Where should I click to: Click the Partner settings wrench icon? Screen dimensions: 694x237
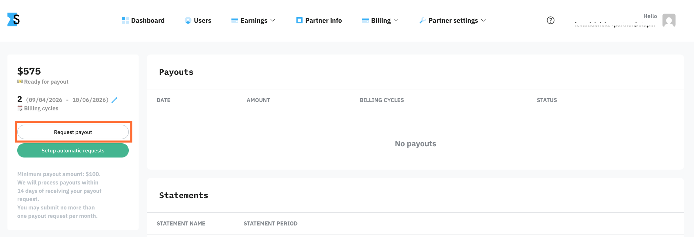click(x=423, y=20)
